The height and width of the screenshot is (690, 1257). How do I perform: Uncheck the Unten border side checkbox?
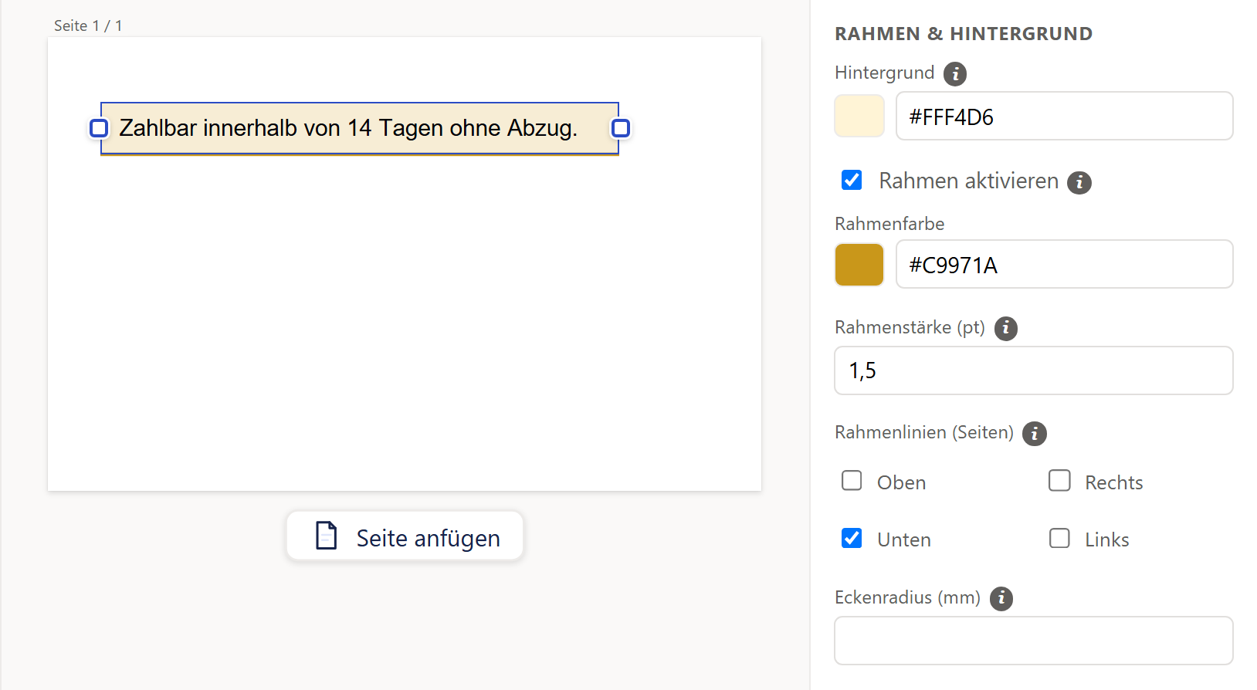852,538
